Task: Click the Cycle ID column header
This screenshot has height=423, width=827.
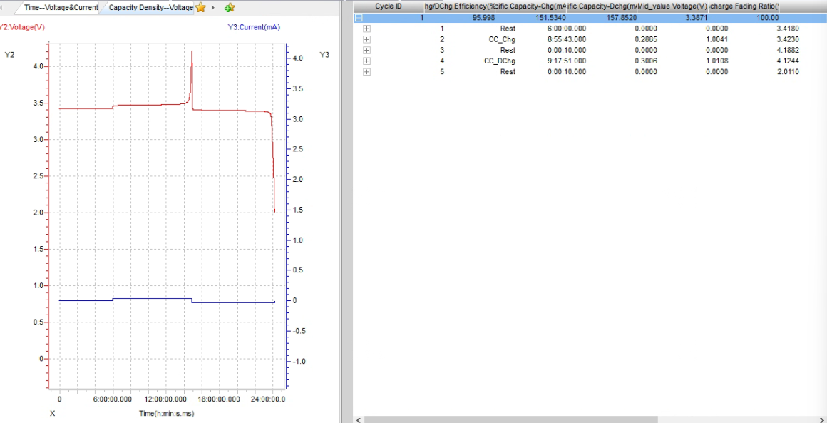Action: point(389,6)
